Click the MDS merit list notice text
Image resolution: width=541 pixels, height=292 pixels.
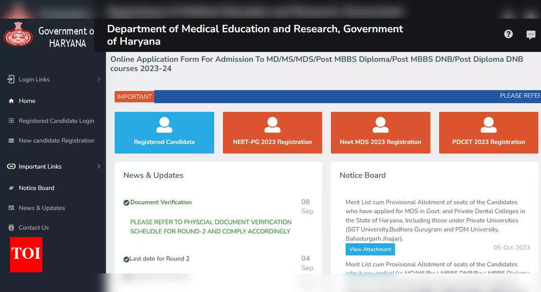(435, 220)
